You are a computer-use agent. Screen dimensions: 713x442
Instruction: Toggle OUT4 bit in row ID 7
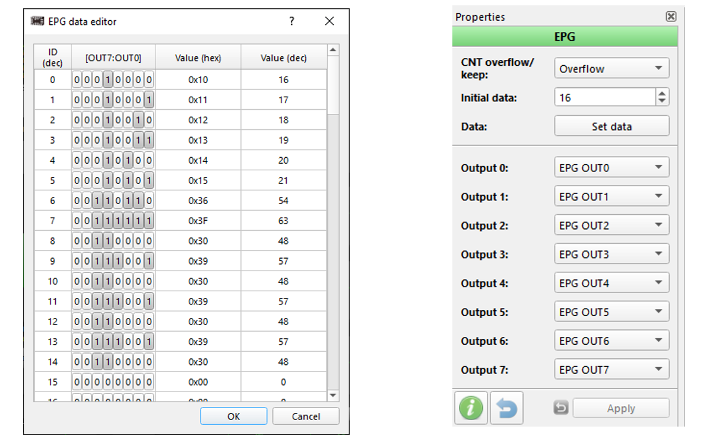click(107, 221)
